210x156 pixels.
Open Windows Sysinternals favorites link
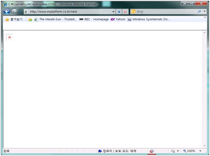coord(149,19)
